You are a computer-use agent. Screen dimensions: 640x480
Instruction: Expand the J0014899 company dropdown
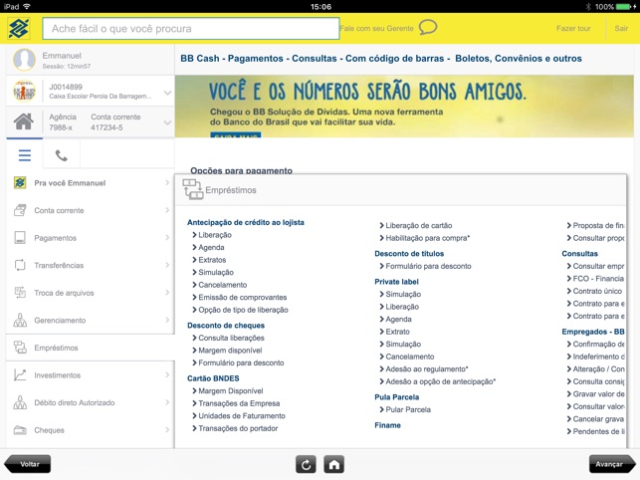pyautogui.click(x=167, y=93)
